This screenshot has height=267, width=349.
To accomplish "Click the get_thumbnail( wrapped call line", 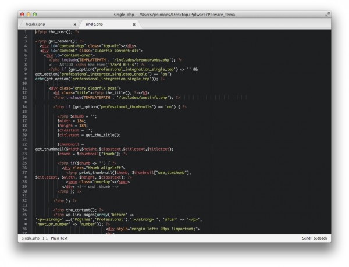I will 104,149.
